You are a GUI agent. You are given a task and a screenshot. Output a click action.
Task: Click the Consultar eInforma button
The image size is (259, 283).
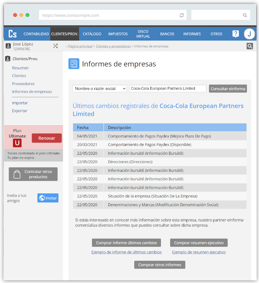[228, 89]
